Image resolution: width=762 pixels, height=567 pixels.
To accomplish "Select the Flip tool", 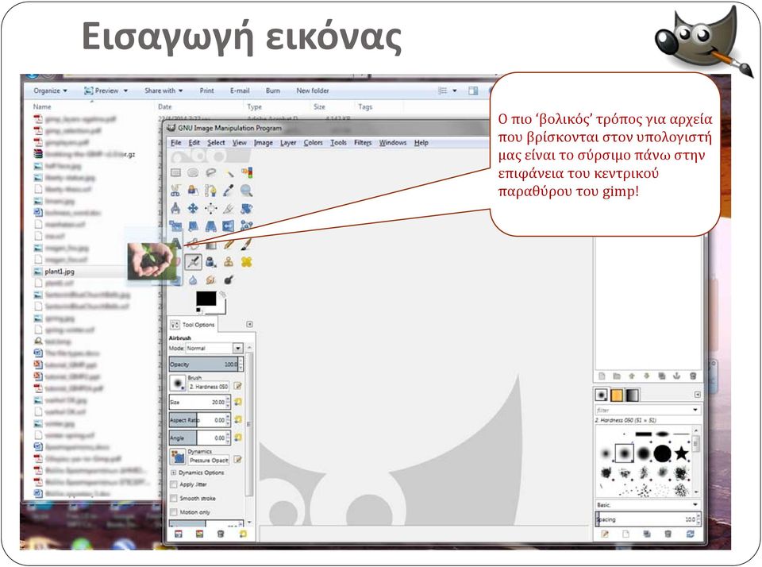I will point(229,226).
